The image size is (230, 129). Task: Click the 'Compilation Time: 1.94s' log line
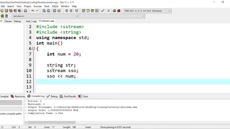(44, 113)
